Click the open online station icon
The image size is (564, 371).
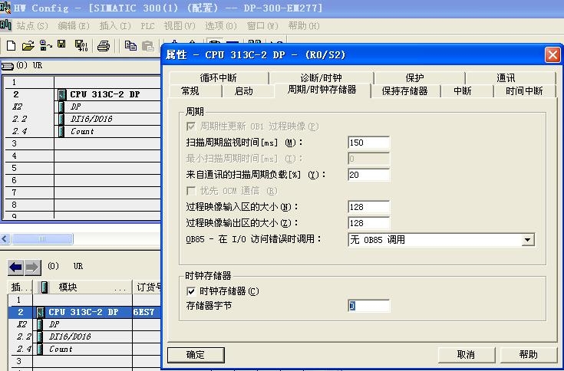tap(45, 46)
